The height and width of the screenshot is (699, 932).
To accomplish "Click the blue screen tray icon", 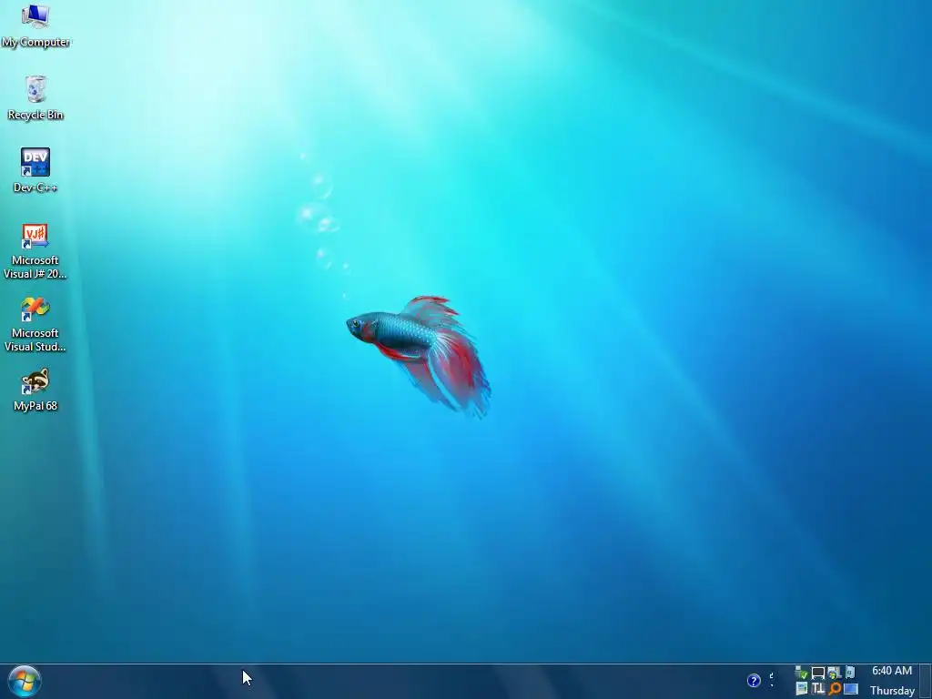I will click(851, 689).
